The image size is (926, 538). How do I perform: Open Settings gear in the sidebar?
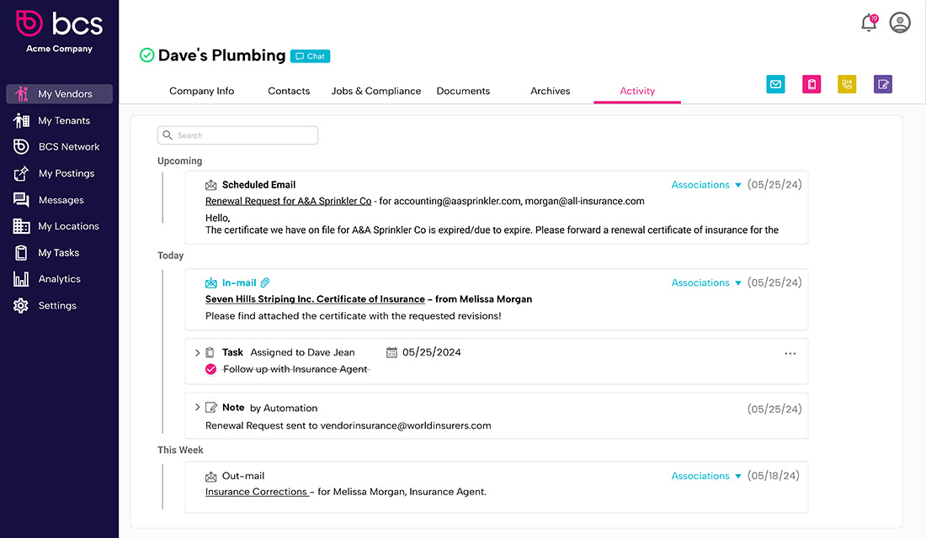tap(59, 306)
